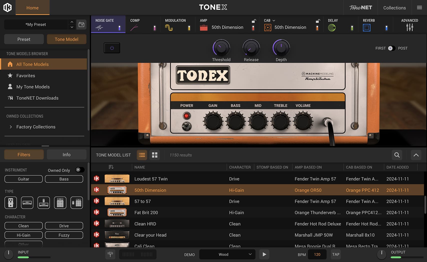The image size is (427, 262).
Task: Open the Wood demo dropdown
Action: click(227, 254)
